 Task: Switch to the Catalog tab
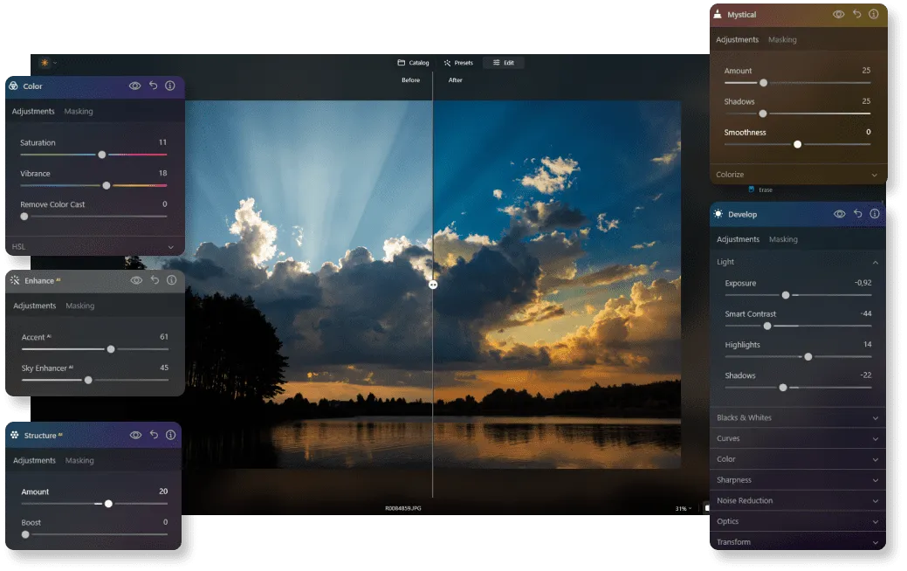413,63
